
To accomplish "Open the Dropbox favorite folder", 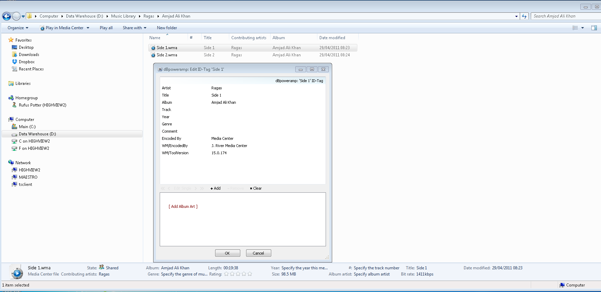I will (x=27, y=62).
